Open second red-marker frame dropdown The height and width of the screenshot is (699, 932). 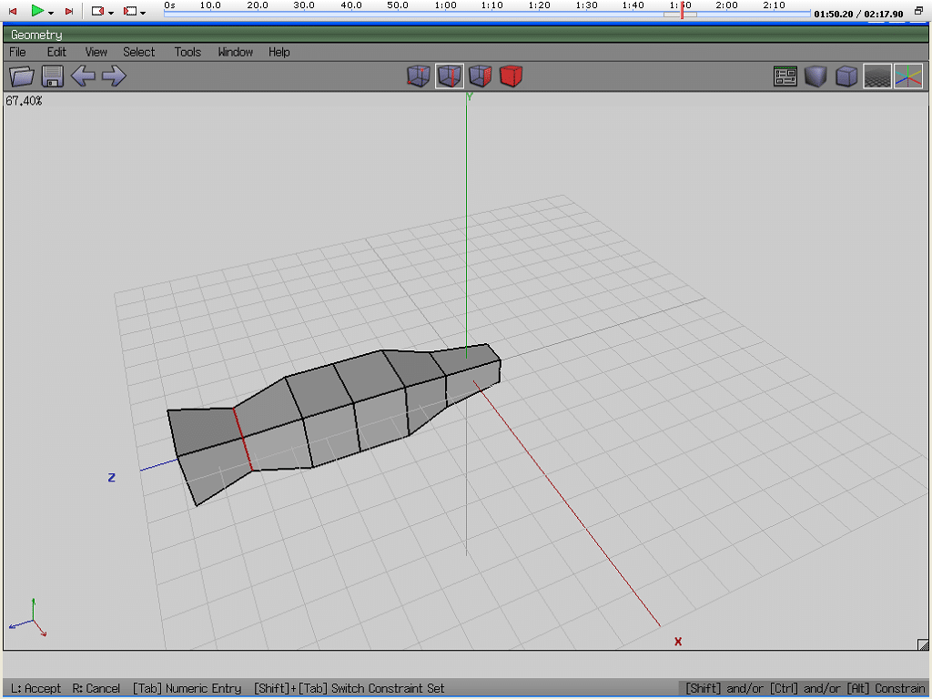[x=143, y=13]
